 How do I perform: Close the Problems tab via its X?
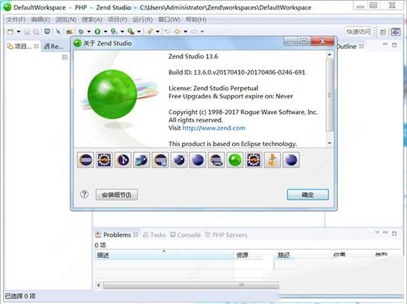click(136, 235)
